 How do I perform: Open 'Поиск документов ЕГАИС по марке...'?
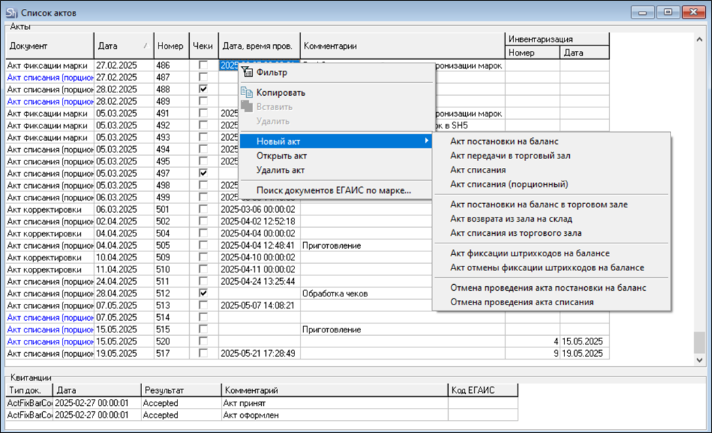333,190
